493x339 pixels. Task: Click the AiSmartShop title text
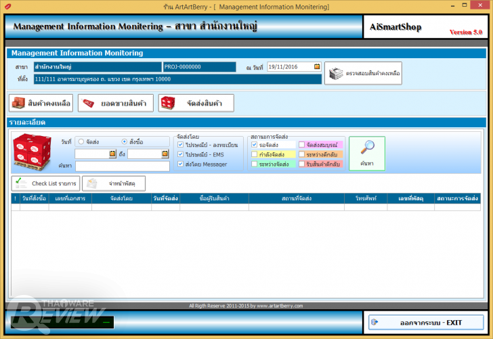pyautogui.click(x=395, y=27)
